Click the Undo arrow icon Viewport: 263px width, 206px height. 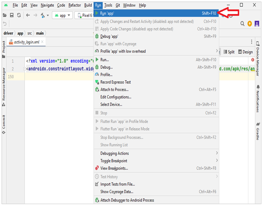tap(5, 24)
